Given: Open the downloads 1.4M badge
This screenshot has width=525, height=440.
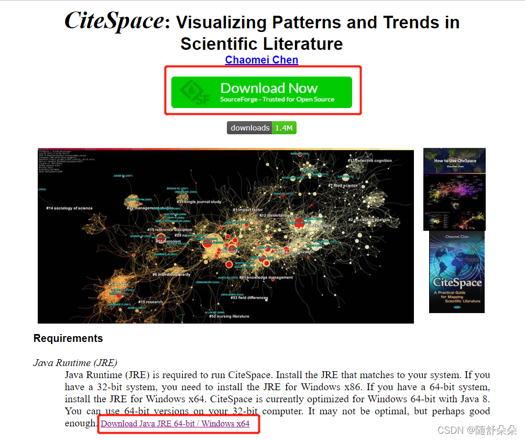Looking at the screenshot, I should click(261, 127).
